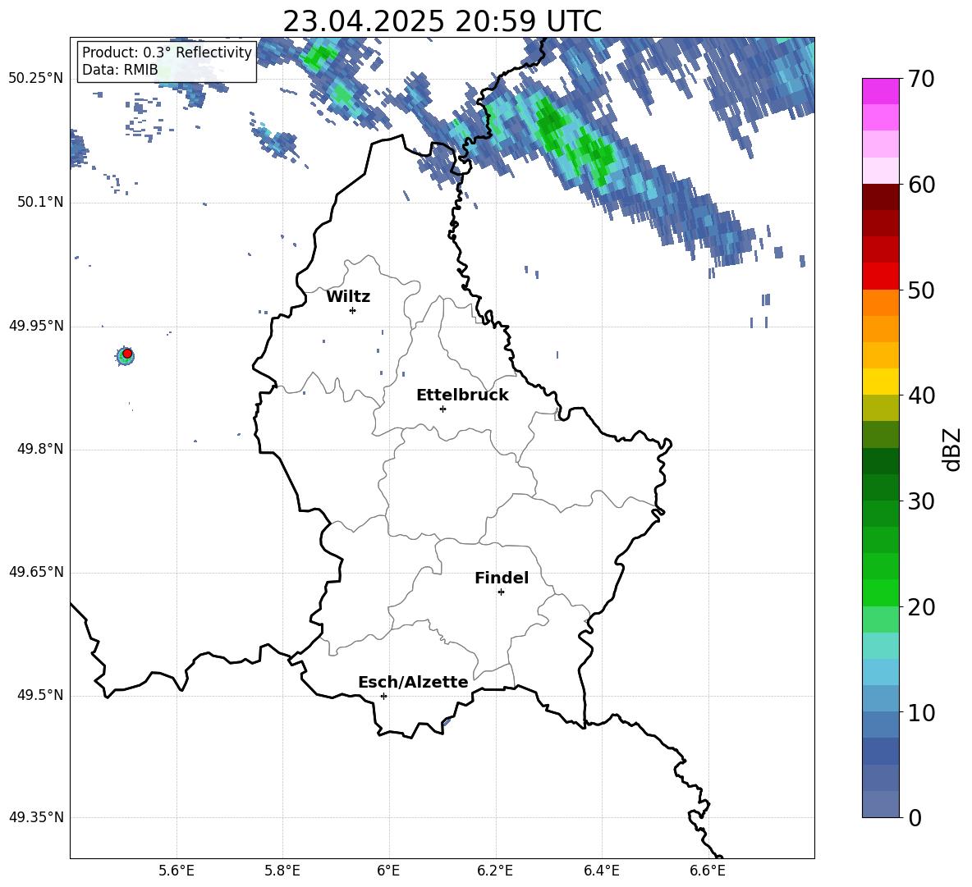Image resolution: width=972 pixels, height=887 pixels.
Task: Click the colorbar tick label 40
Action: (920, 395)
